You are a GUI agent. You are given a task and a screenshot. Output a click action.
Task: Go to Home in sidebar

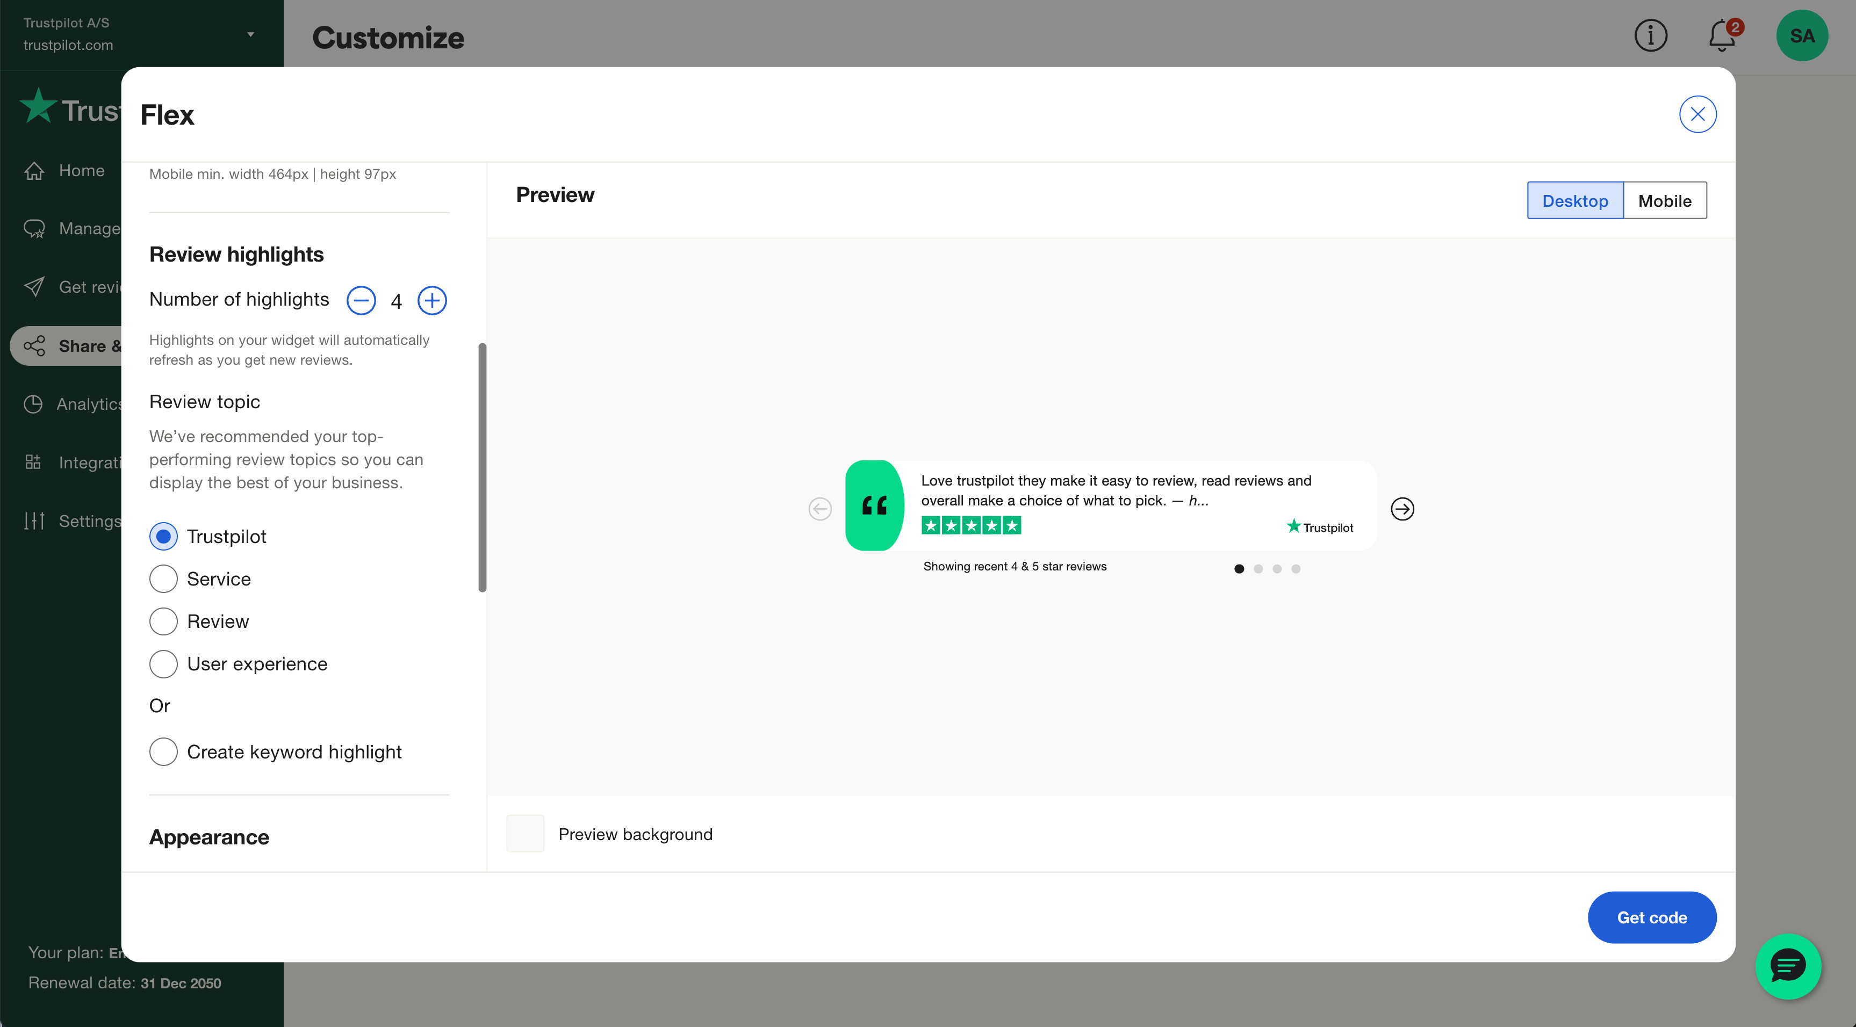click(x=81, y=171)
